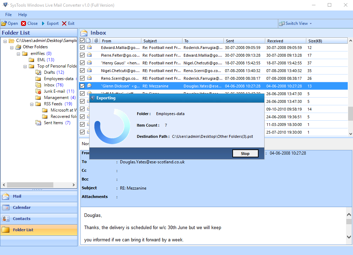The width and height of the screenshot is (353, 255).
Task: Uncheck checkbox of 26-06-2008 13:47:30 size 5 first row
Action: coord(82,94)
